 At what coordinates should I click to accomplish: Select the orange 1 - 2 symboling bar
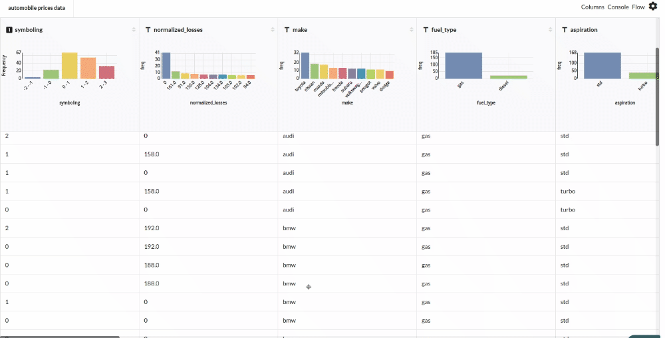(x=88, y=69)
